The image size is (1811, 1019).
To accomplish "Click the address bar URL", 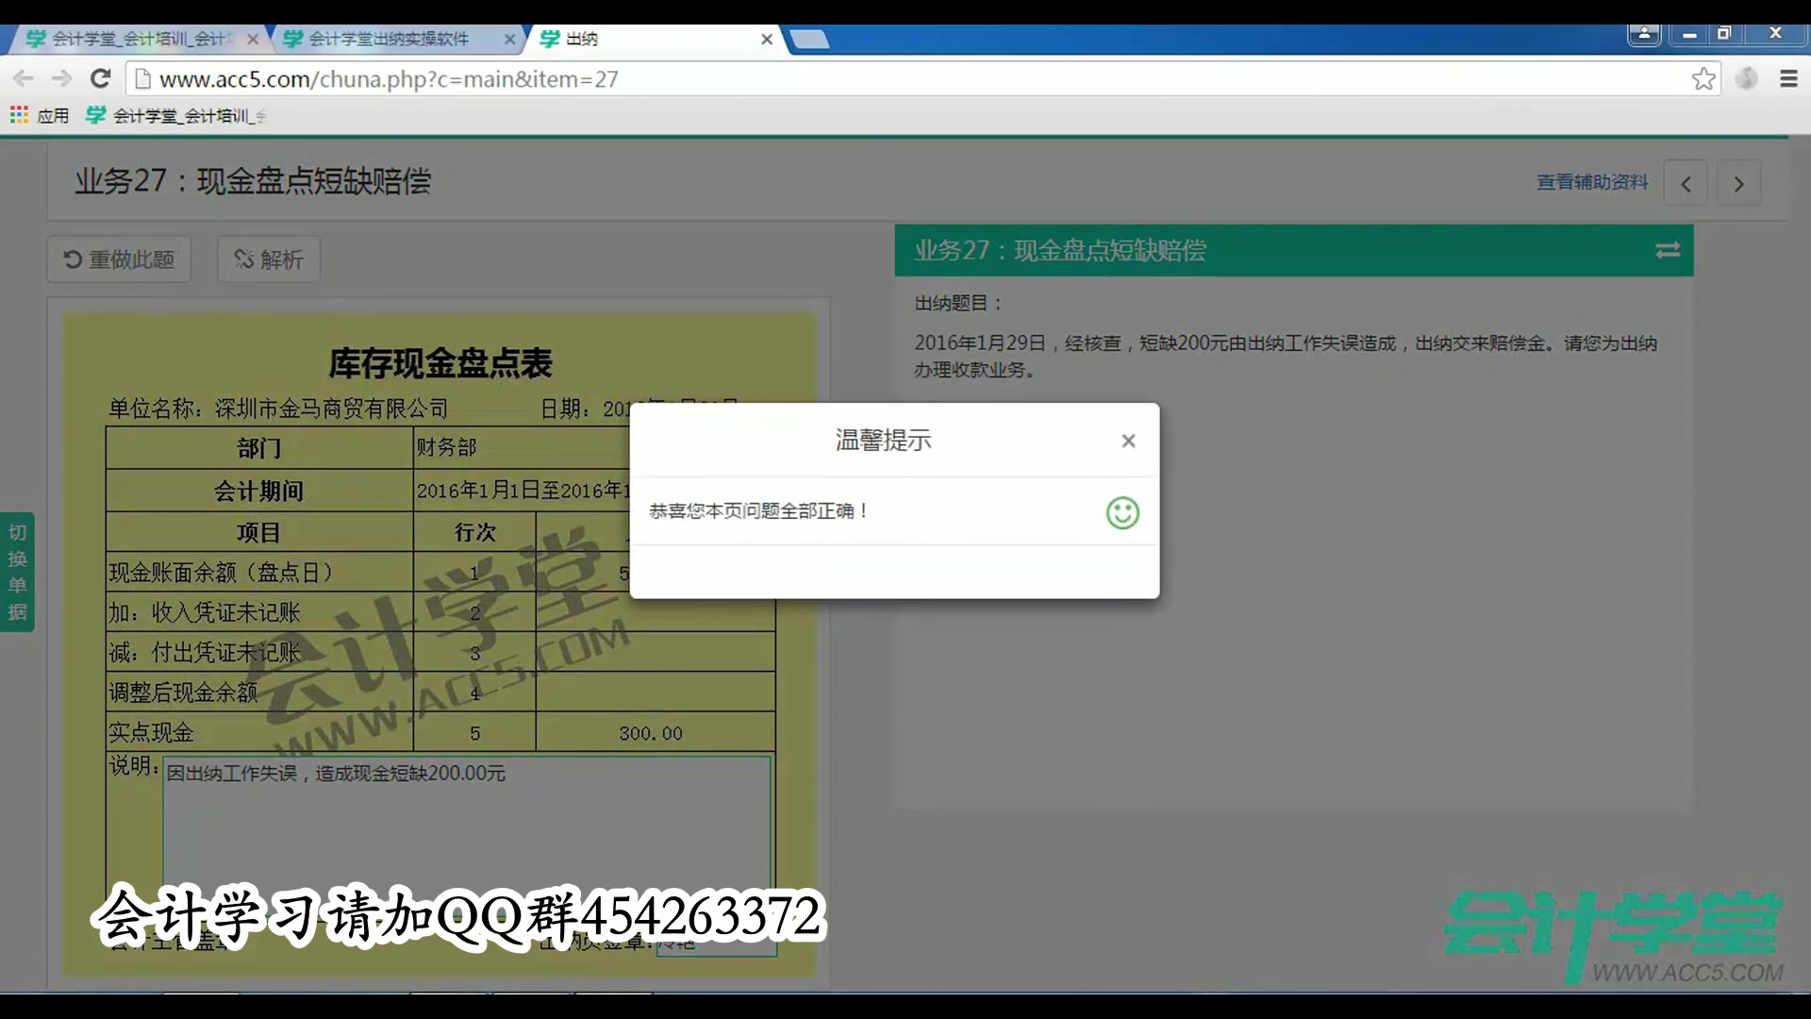I will point(389,79).
